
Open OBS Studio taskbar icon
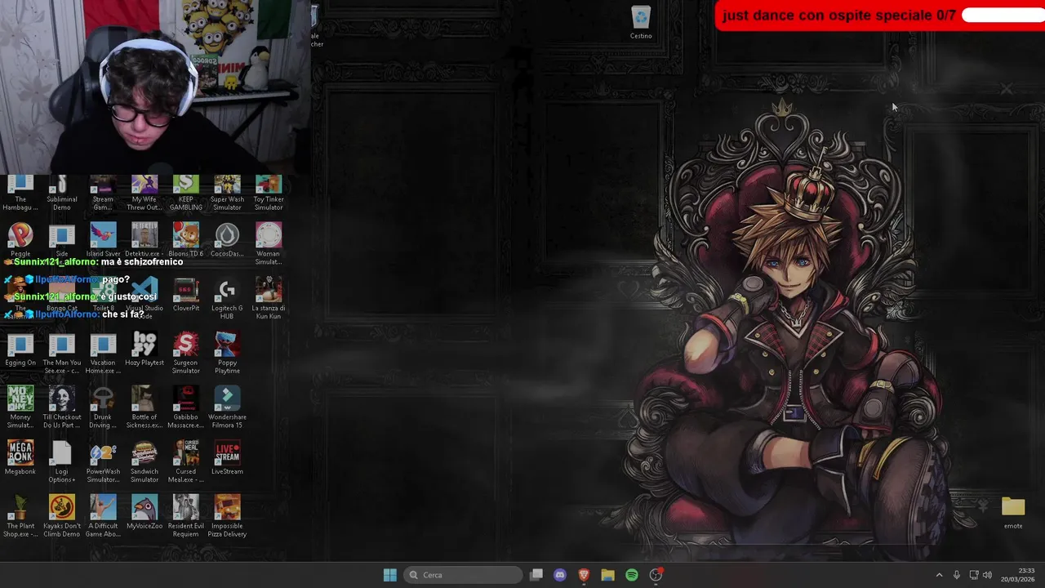(656, 575)
